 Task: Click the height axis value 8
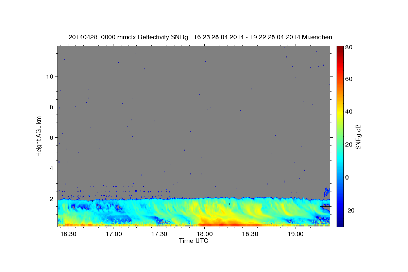pos(52,107)
